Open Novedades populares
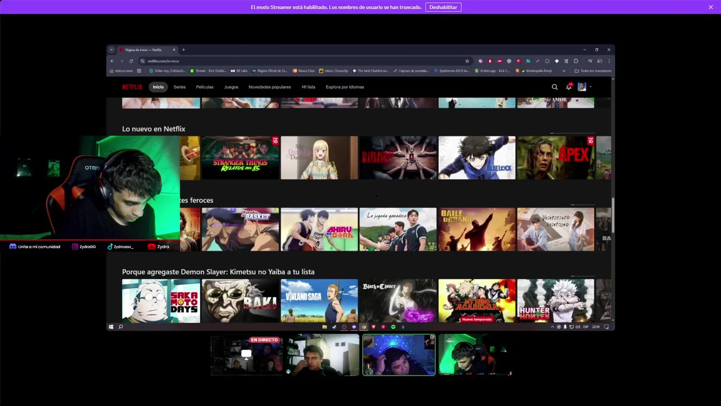This screenshot has width=721, height=406. 270,87
